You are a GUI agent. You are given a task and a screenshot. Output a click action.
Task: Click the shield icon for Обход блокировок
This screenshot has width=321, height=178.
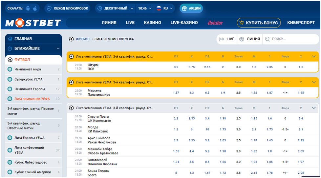pyautogui.click(x=49, y=9)
